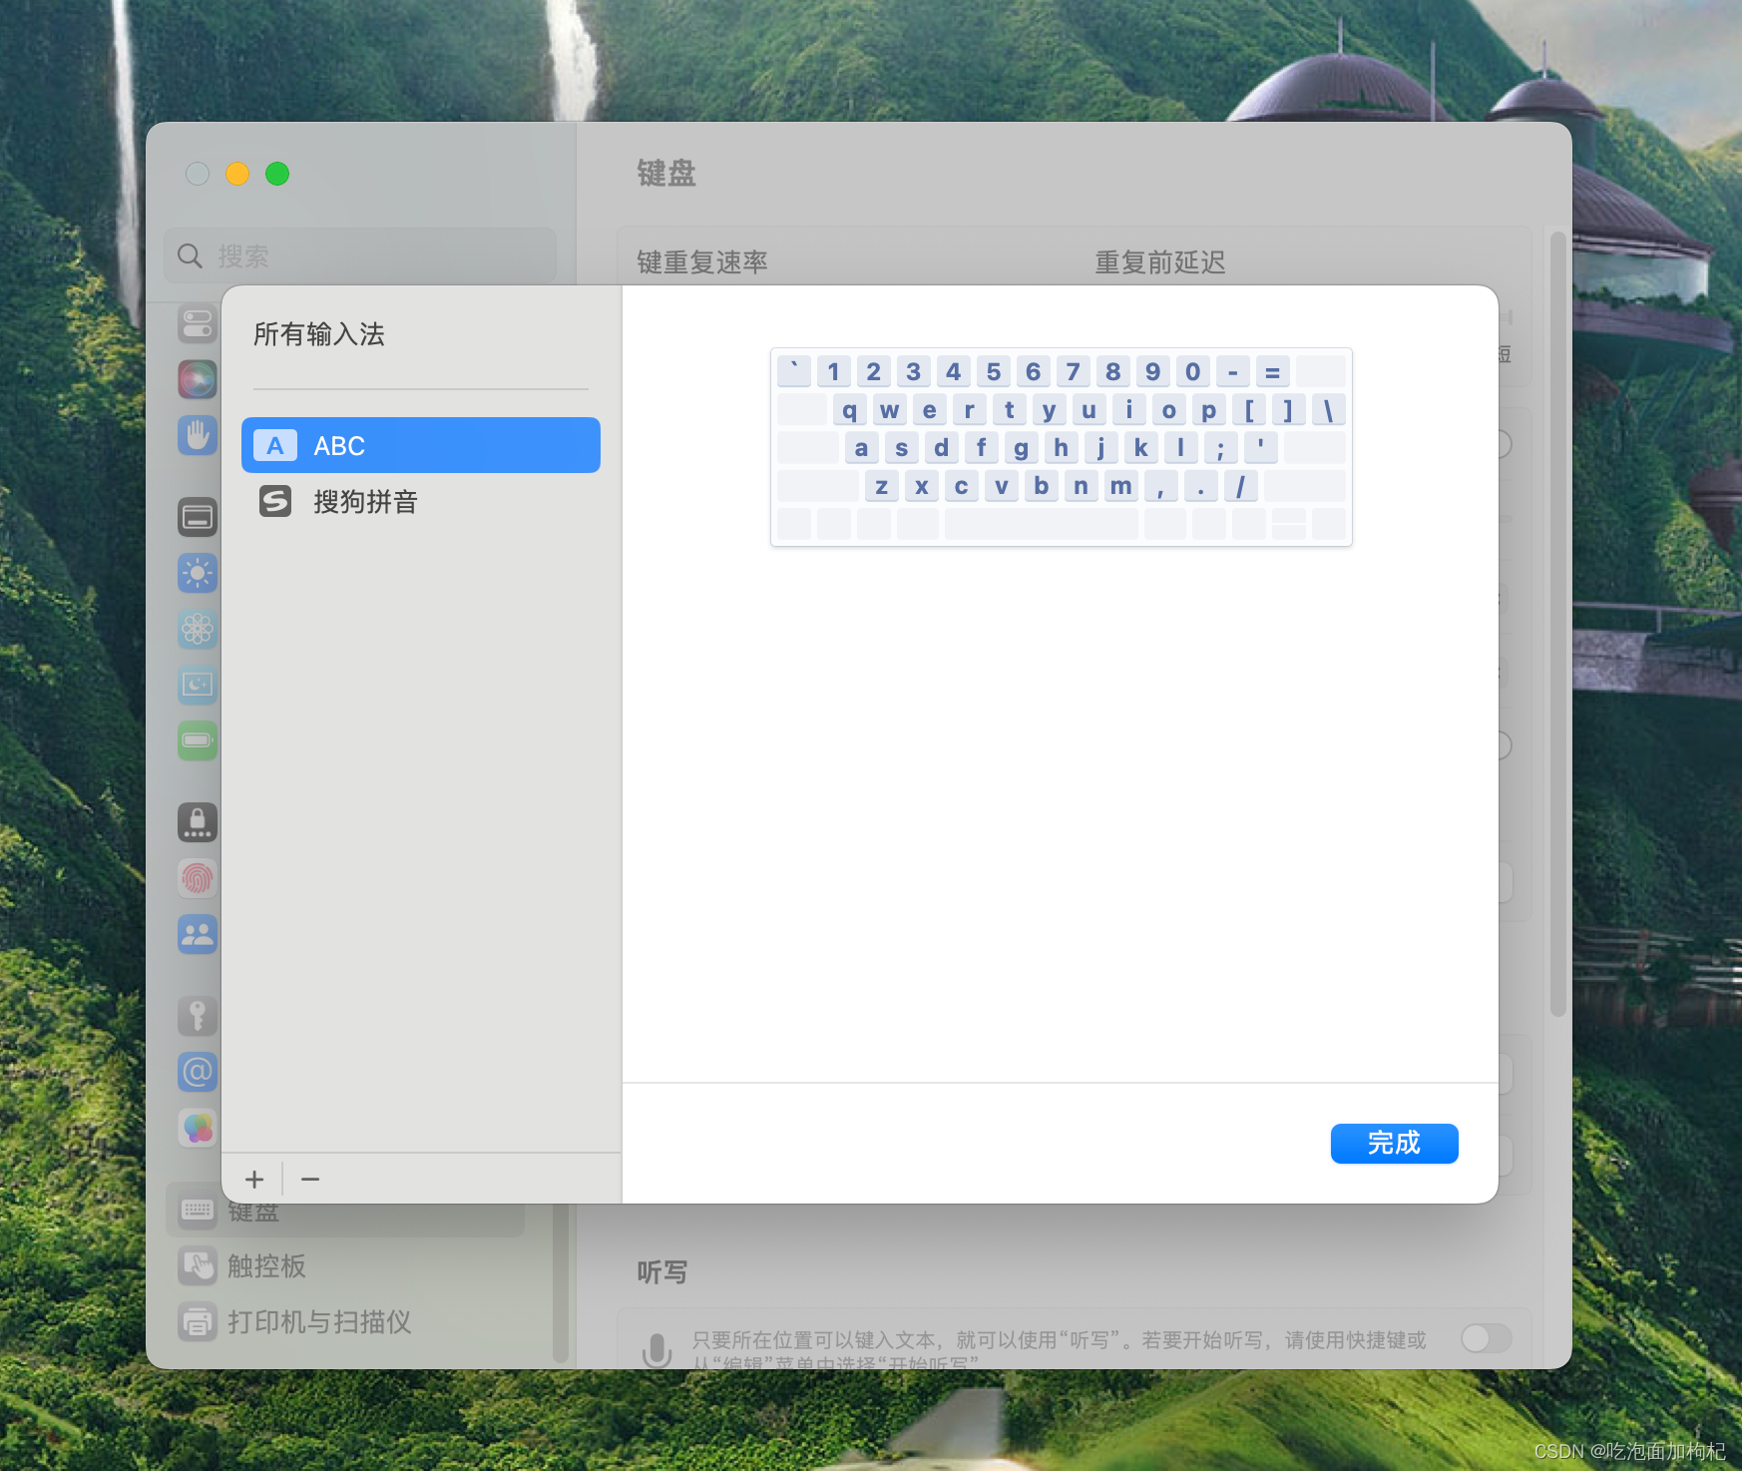Click the 所有输入法 heading

coord(319,334)
